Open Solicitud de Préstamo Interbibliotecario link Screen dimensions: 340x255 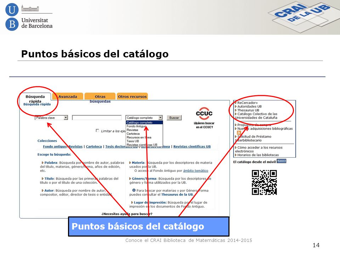[x=253, y=138]
